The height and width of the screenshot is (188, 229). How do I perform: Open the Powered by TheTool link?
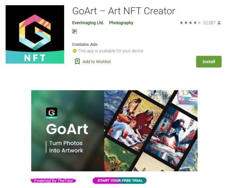tap(53, 180)
